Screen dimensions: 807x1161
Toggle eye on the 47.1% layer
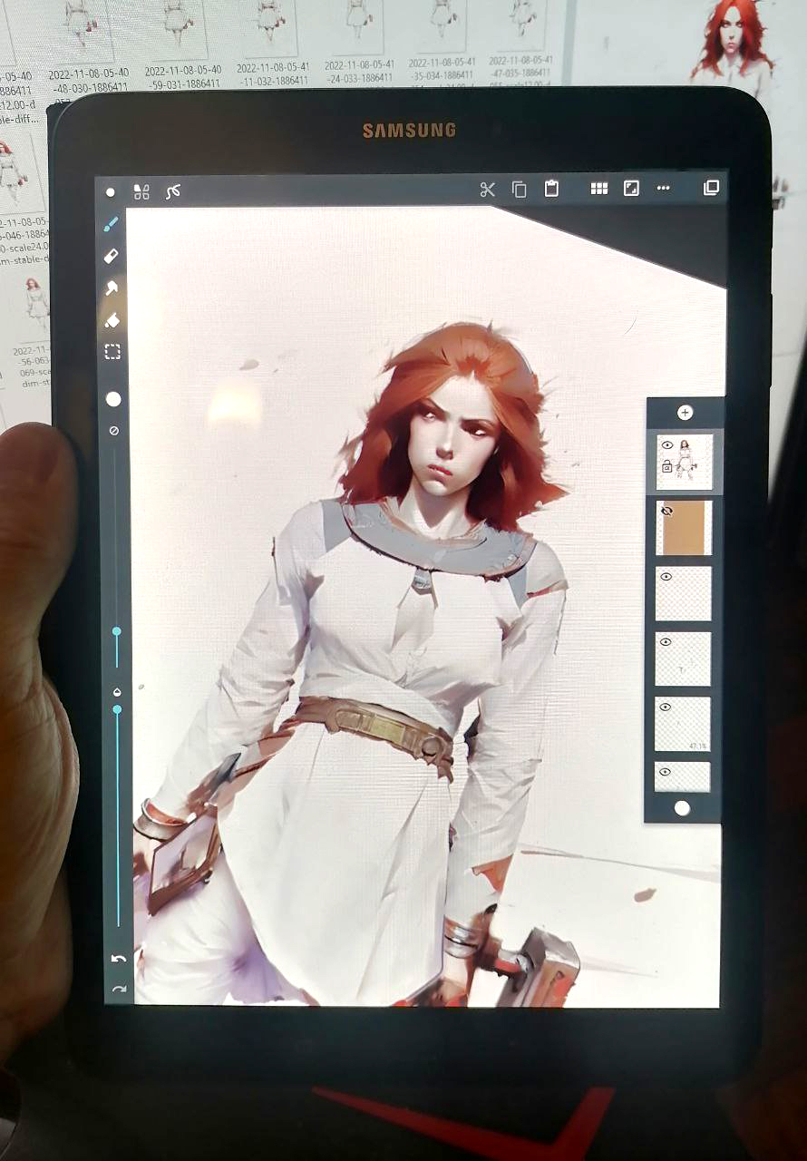666,707
